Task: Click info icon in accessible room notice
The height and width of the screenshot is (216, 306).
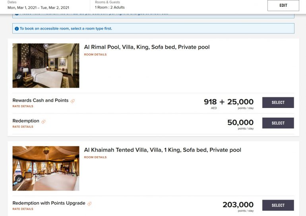Action: coord(17,29)
